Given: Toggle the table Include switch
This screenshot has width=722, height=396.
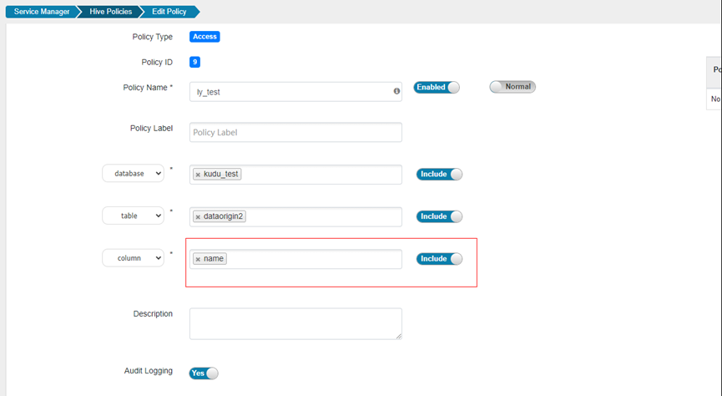Looking at the screenshot, I should tap(439, 216).
